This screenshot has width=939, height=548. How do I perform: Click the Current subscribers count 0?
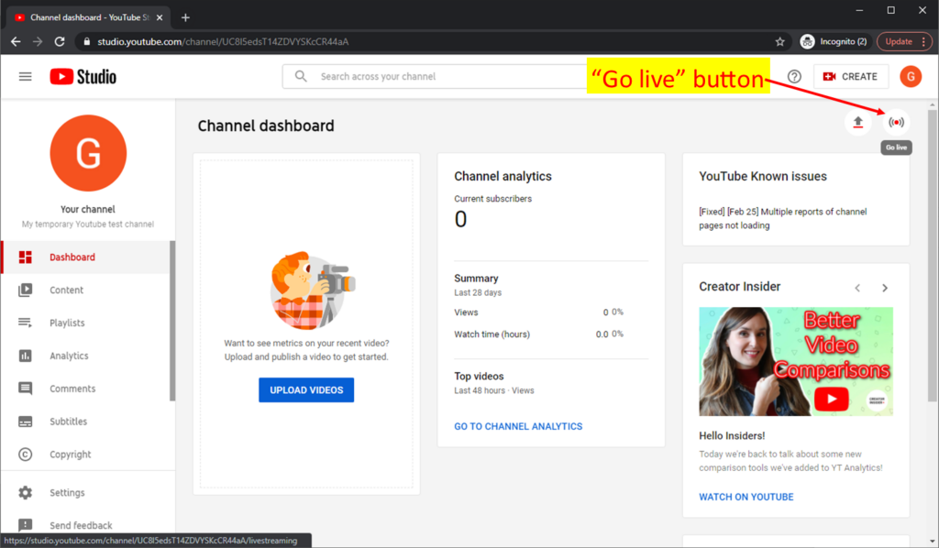click(x=460, y=220)
